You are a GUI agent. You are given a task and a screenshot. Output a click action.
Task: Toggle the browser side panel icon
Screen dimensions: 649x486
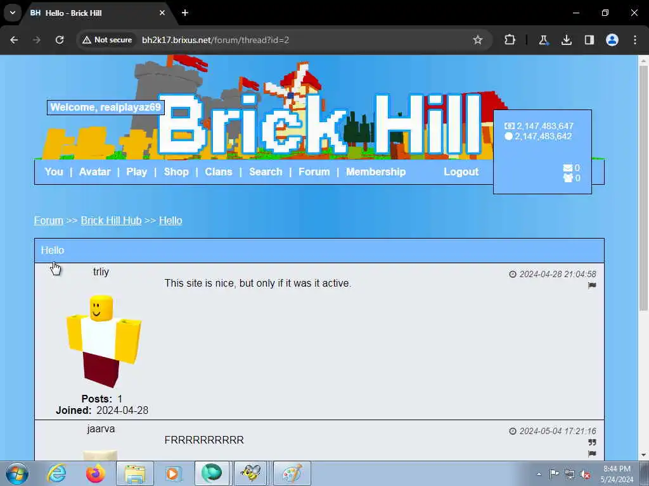click(589, 40)
